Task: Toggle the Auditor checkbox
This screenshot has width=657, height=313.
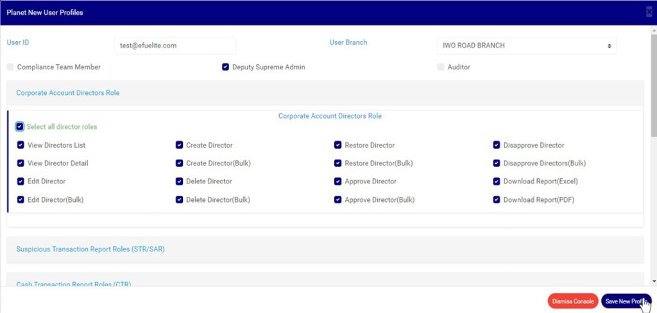Action: [x=441, y=67]
